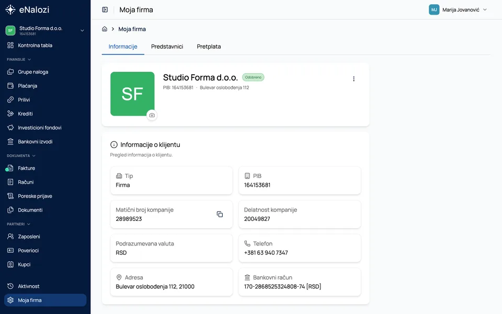The width and height of the screenshot is (502, 314).
Task: Collapse the DOKUMENTA sidebar section
Action: [21, 156]
